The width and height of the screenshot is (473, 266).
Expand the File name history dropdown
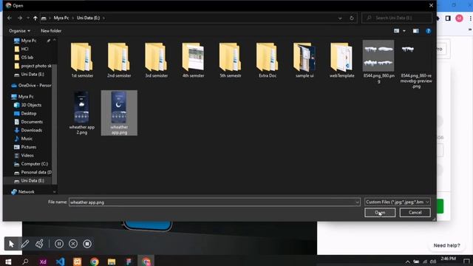point(357,202)
